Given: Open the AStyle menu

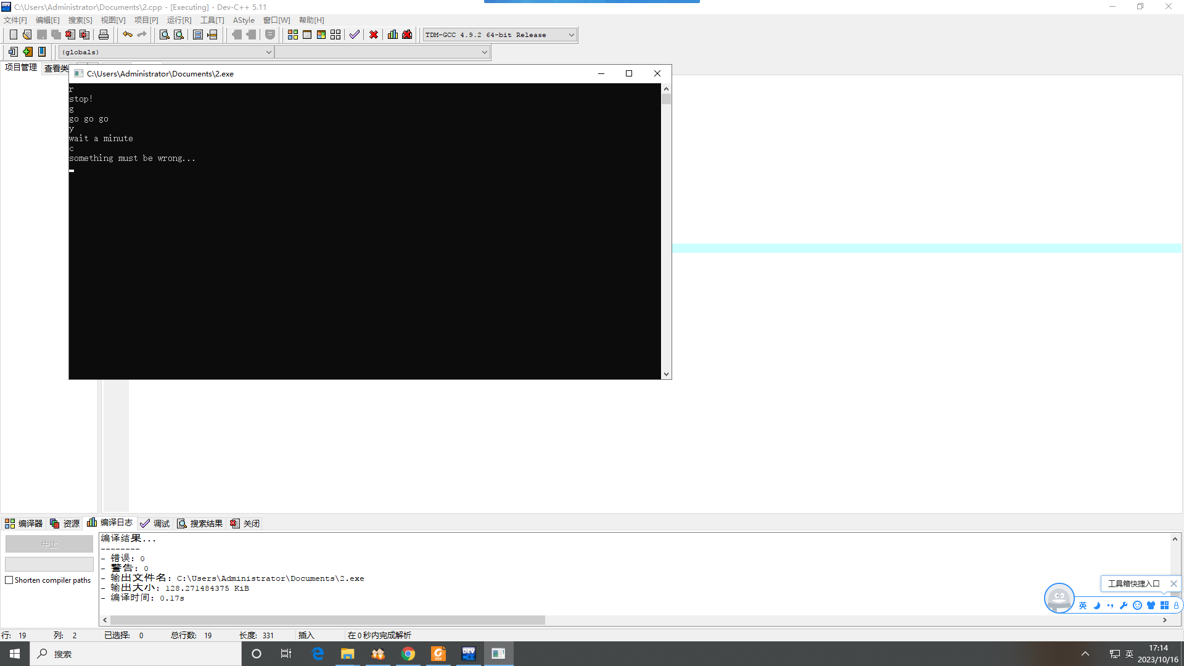Looking at the screenshot, I should pyautogui.click(x=244, y=20).
